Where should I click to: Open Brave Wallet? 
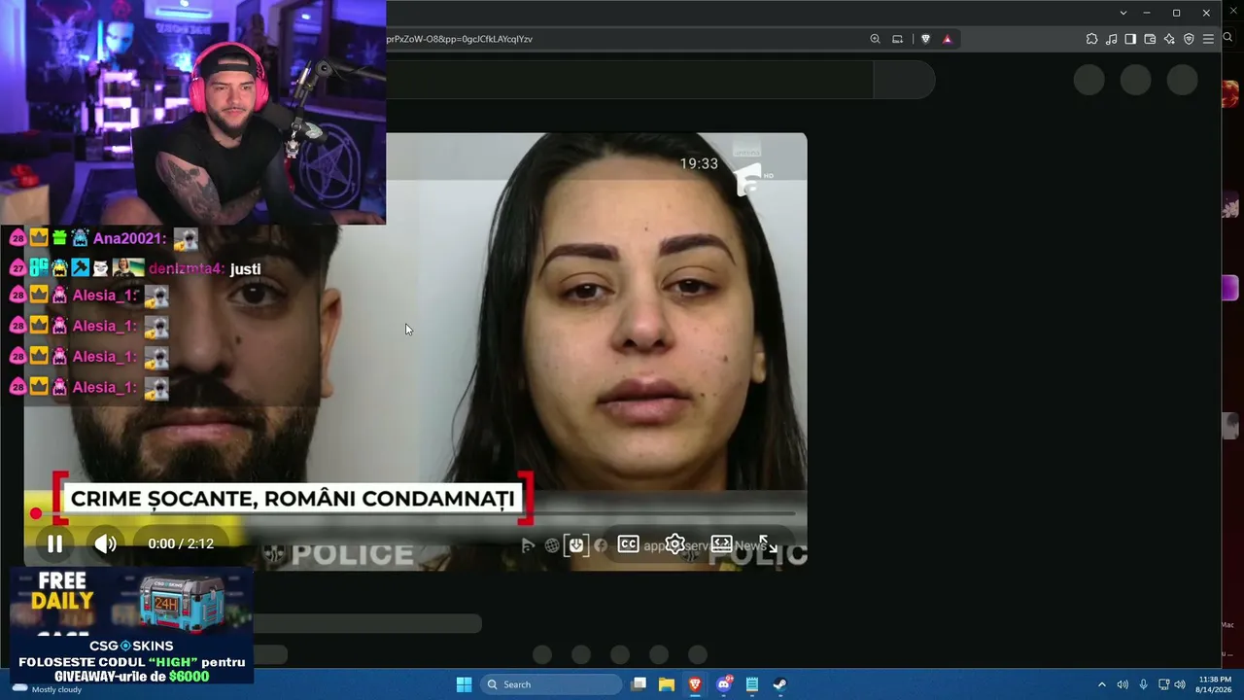coord(1150,39)
